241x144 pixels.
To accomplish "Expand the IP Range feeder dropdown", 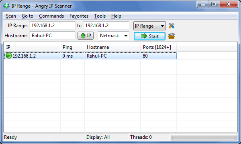I will [x=149, y=26].
